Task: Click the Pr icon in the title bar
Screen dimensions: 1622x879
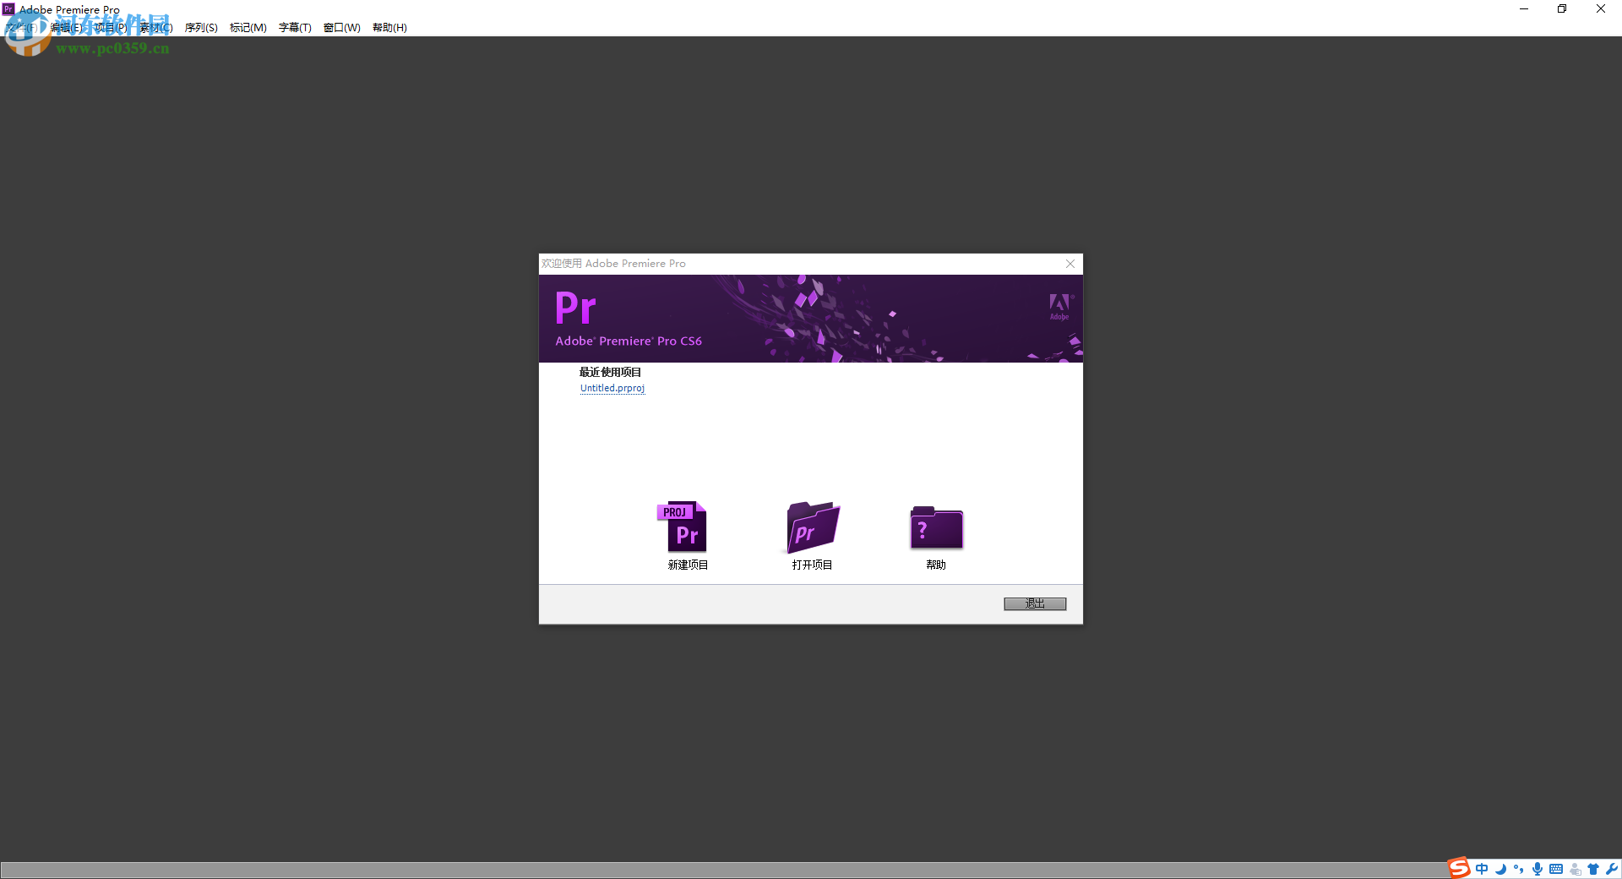Action: 8,8
